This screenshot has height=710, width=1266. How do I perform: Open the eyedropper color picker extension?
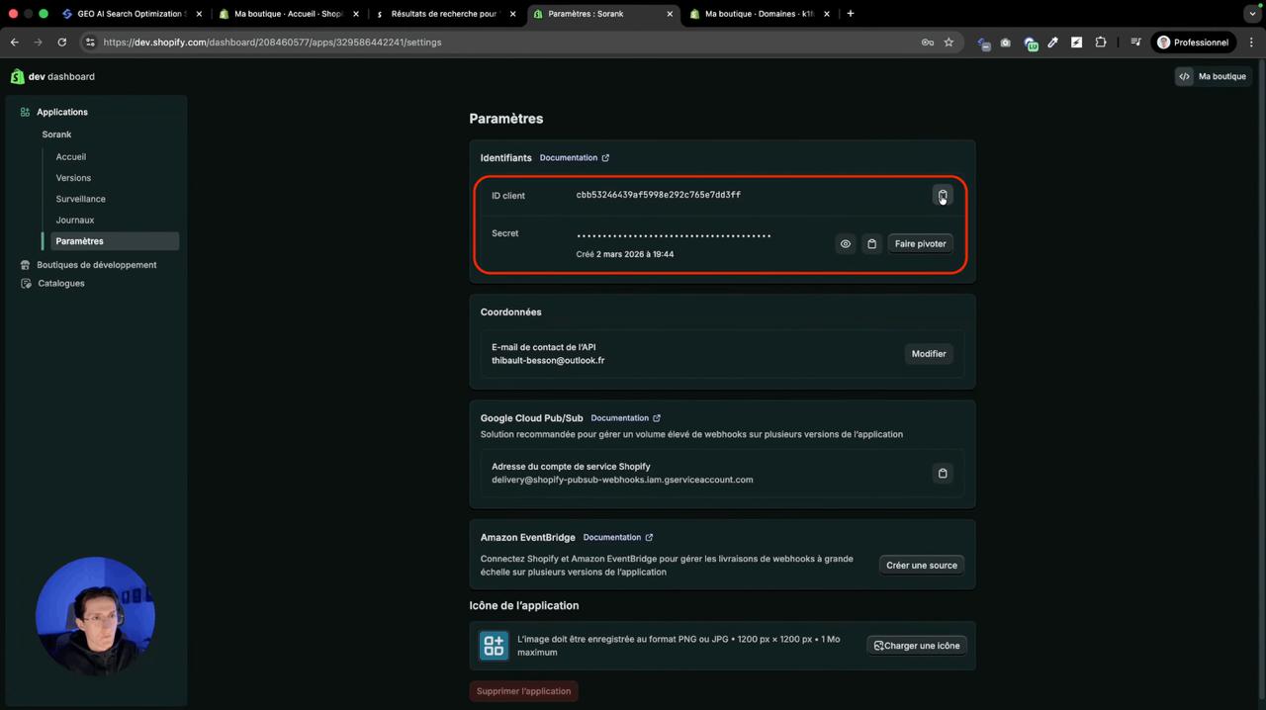click(x=1053, y=43)
